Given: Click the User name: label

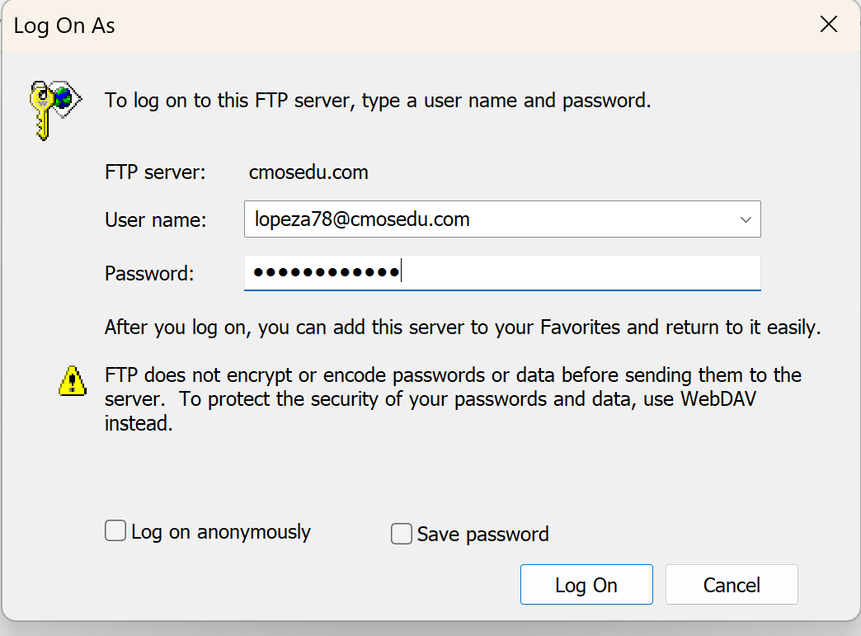Looking at the screenshot, I should click(x=156, y=220).
